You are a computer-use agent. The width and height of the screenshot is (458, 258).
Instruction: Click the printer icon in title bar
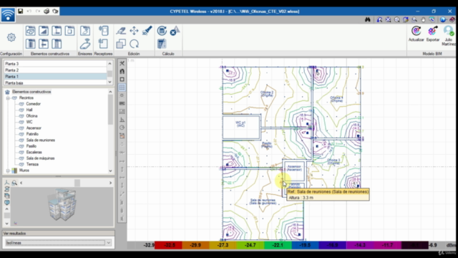pyautogui.click(x=47, y=11)
